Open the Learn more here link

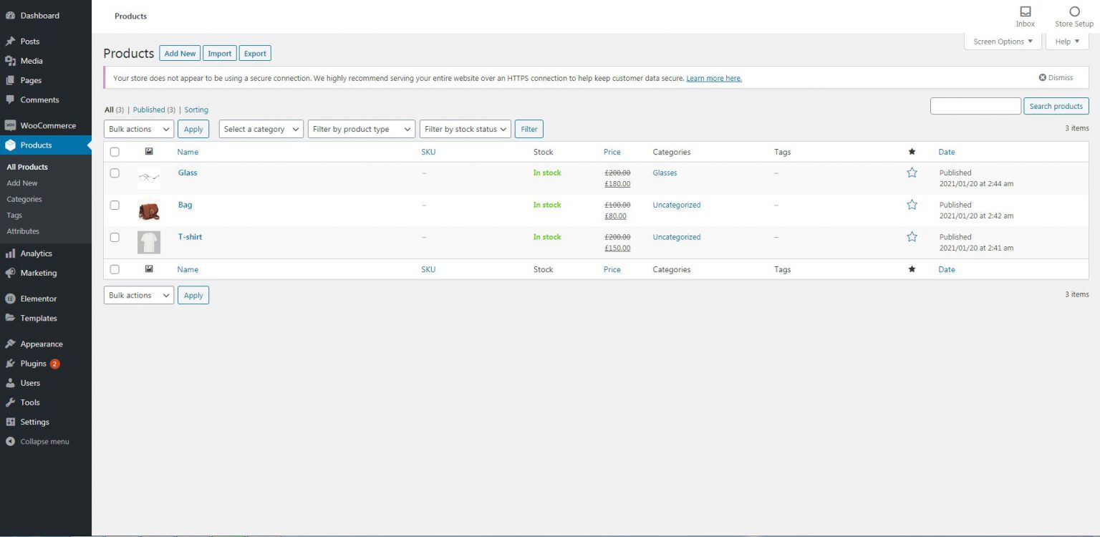713,78
